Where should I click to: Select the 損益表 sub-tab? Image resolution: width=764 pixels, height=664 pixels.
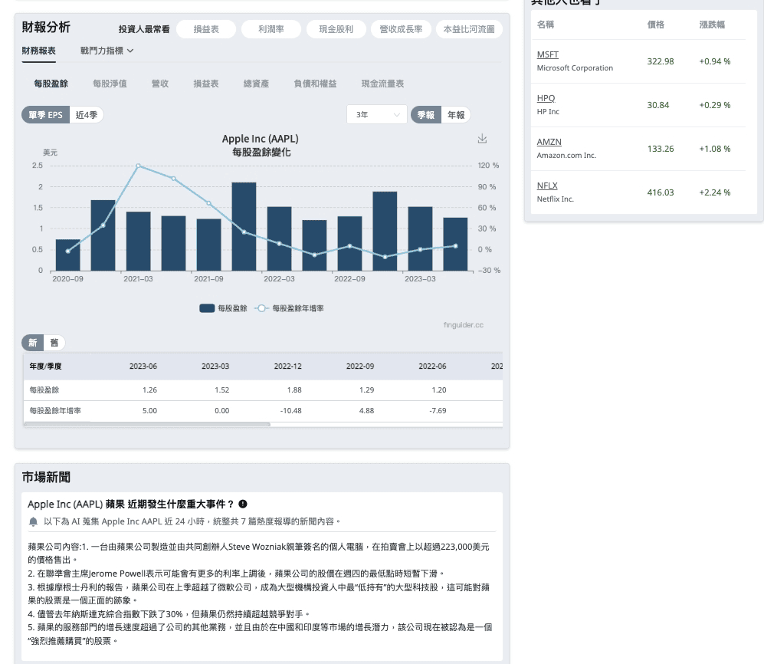click(x=206, y=84)
